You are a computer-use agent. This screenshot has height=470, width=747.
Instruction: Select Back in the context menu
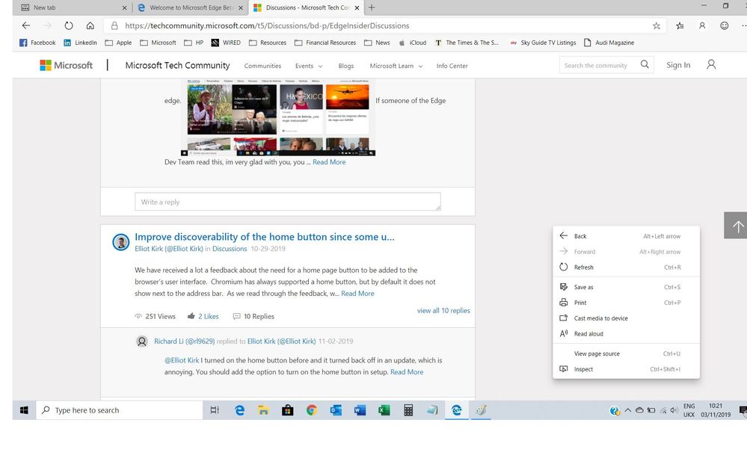626,236
